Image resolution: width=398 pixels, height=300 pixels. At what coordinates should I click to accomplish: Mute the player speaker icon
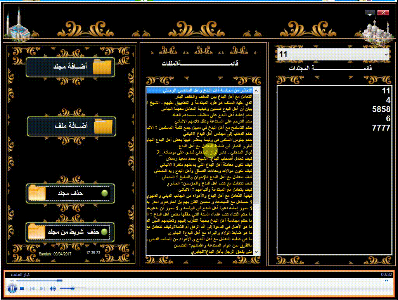tap(53, 289)
